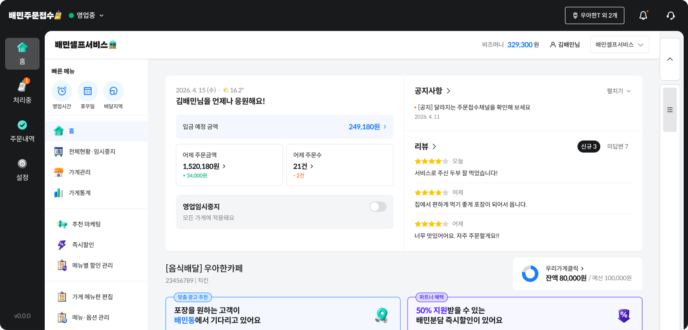This screenshot has height=330, width=688.
Task: Select 즉시할인 menu item
Action: tap(96, 245)
